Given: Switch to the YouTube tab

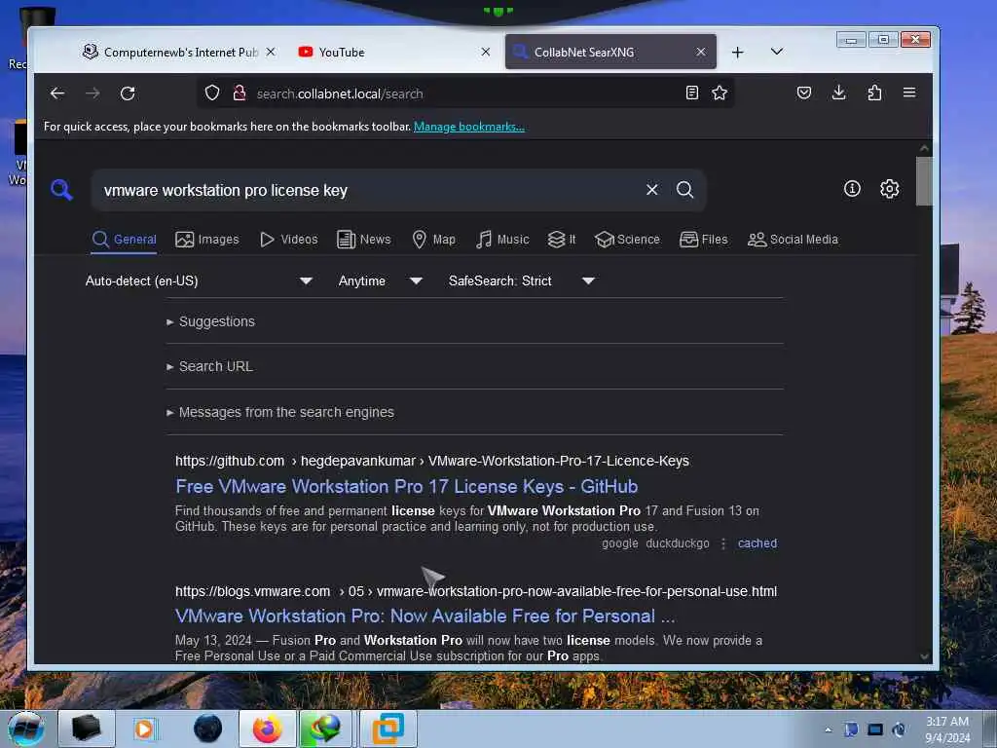Looking at the screenshot, I should [x=394, y=53].
